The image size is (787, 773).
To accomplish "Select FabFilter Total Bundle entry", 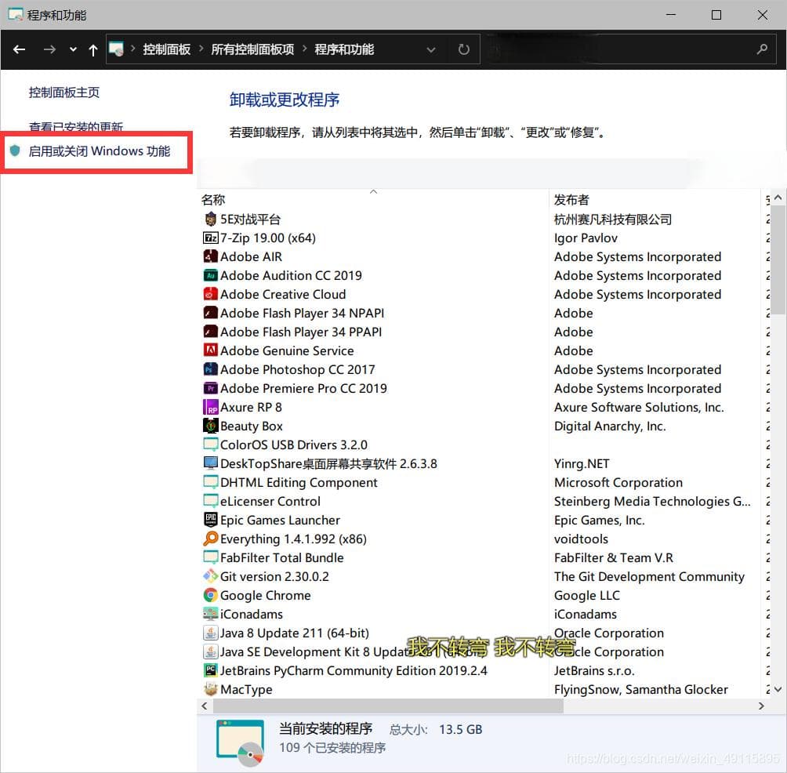I will 281,557.
